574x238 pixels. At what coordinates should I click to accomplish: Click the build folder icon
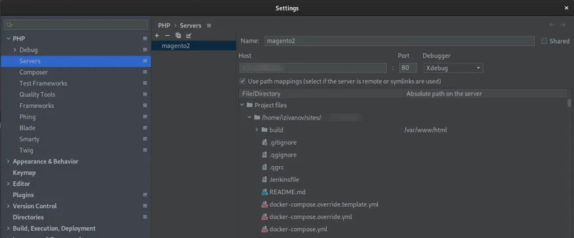265,130
